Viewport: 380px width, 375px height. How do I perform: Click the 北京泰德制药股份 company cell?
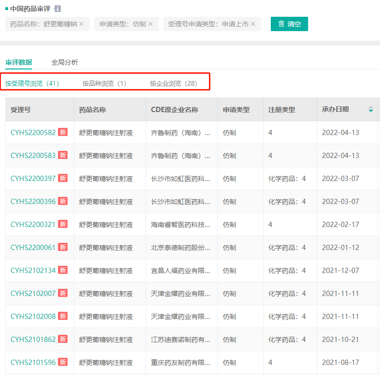coord(181,248)
